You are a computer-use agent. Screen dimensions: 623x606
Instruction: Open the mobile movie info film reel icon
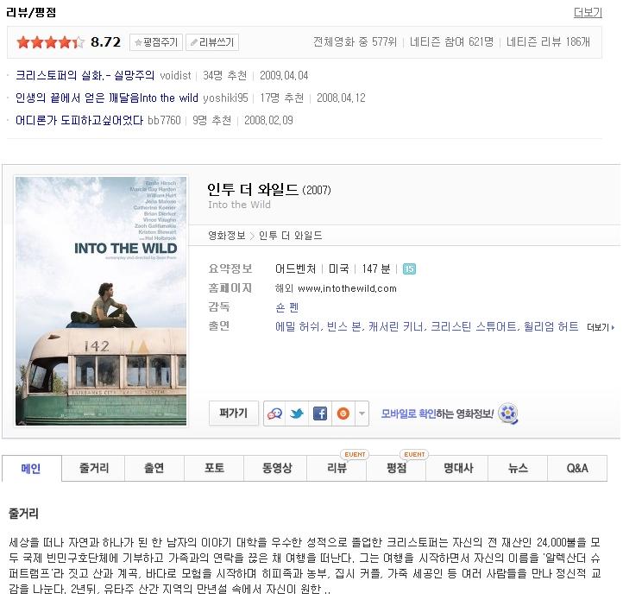(x=508, y=413)
